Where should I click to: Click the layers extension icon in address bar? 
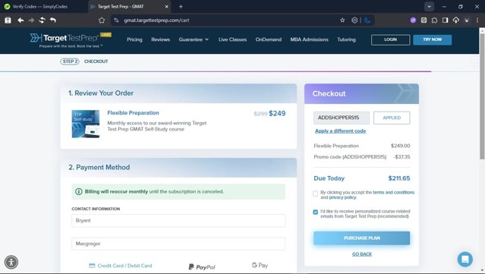(354, 20)
